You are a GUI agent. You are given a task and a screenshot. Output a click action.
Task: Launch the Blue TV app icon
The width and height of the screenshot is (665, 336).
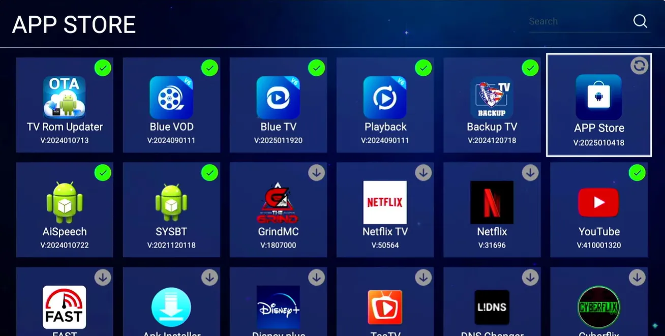(x=278, y=98)
